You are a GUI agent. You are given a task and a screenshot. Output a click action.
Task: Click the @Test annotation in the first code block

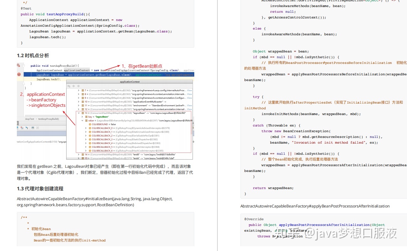[26, 8]
